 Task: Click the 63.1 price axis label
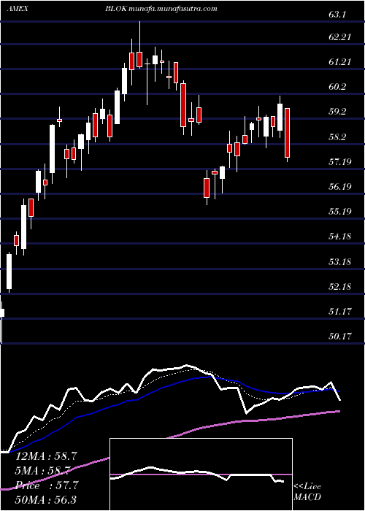338,15
